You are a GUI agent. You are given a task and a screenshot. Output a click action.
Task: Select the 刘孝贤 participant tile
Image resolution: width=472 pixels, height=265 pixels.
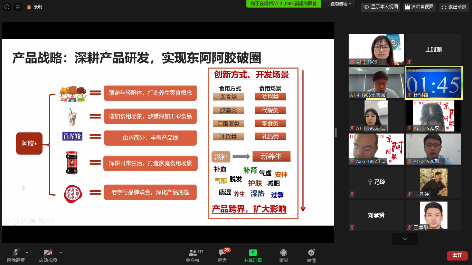click(376, 215)
